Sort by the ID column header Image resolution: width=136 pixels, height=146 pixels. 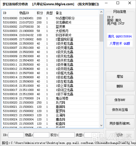[x=9, y=13]
